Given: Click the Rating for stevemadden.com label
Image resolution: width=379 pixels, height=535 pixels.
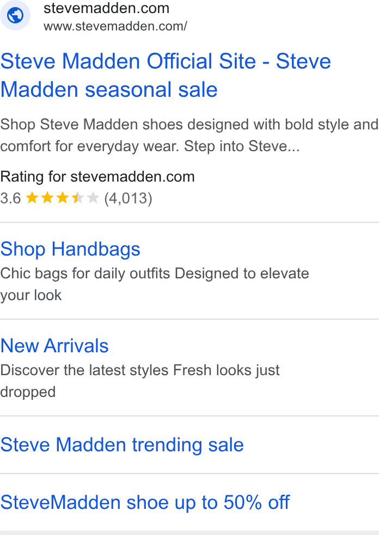Looking at the screenshot, I should pos(97,177).
